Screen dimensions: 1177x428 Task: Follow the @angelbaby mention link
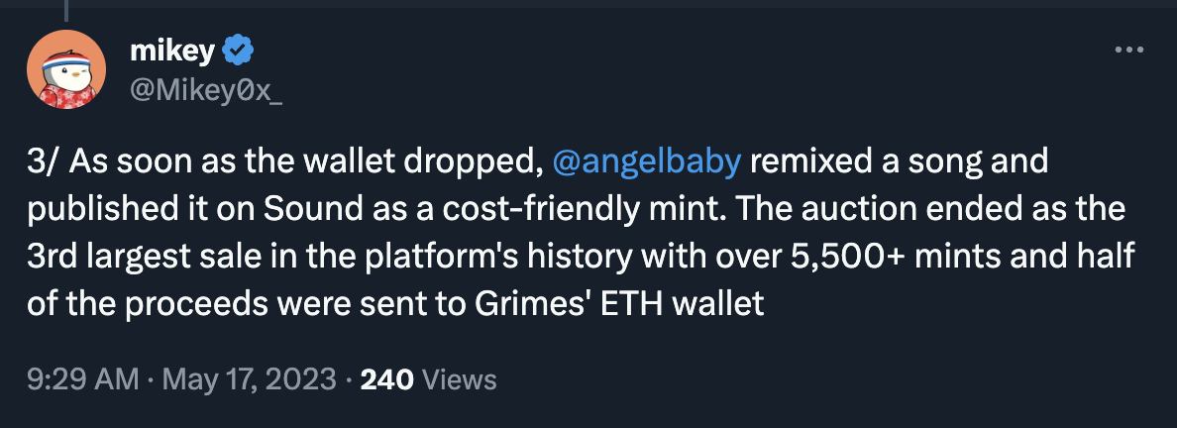[x=645, y=162]
